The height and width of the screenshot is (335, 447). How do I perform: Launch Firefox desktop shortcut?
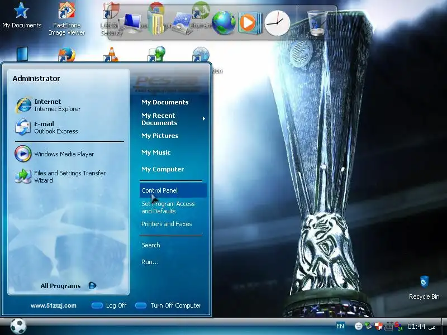click(x=66, y=55)
